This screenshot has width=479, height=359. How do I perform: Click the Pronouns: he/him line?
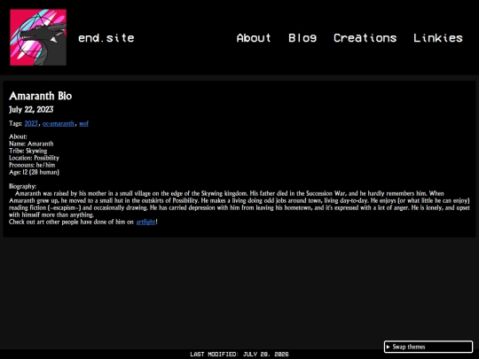[x=32, y=165]
